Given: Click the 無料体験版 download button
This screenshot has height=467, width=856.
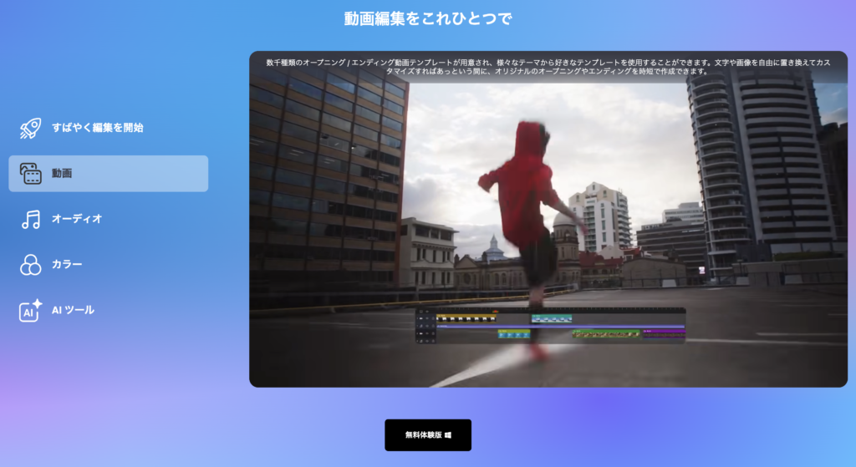Looking at the screenshot, I should [x=428, y=434].
